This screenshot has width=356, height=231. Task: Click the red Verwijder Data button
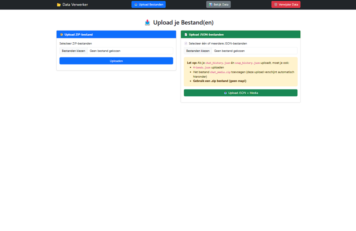point(286,5)
